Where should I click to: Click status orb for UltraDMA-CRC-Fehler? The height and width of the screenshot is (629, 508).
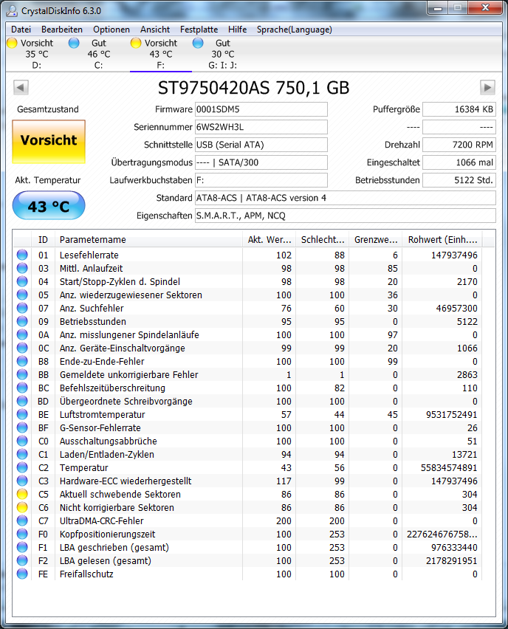[x=22, y=520]
